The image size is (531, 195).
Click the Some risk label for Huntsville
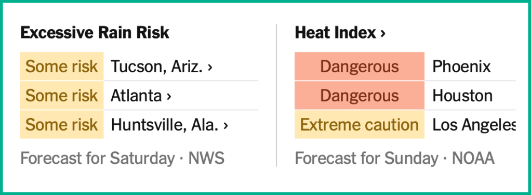pyautogui.click(x=62, y=125)
